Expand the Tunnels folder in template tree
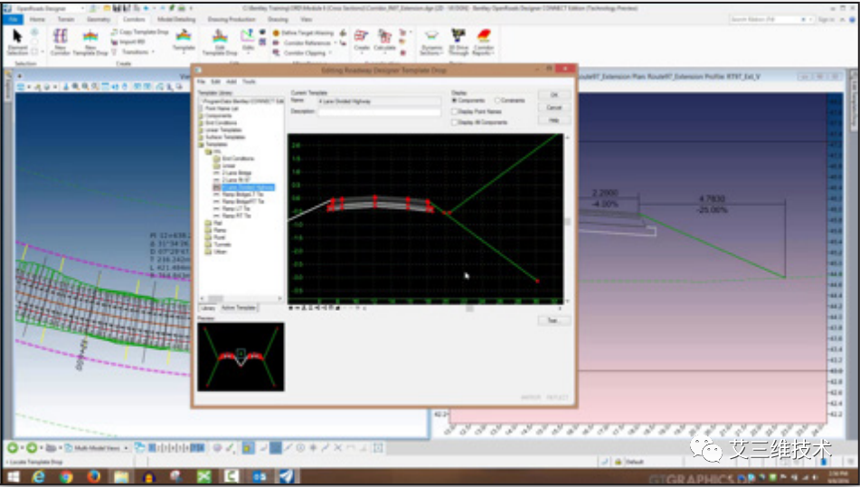 (220, 244)
